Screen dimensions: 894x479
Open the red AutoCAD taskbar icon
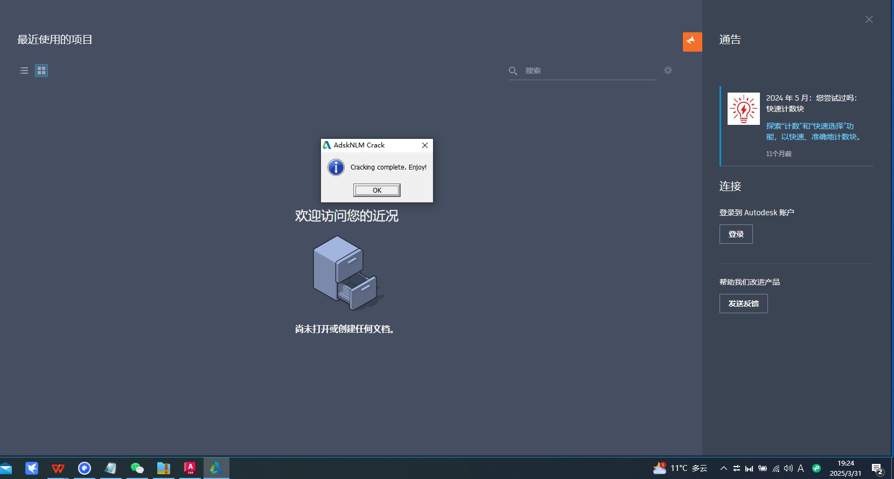tap(190, 468)
